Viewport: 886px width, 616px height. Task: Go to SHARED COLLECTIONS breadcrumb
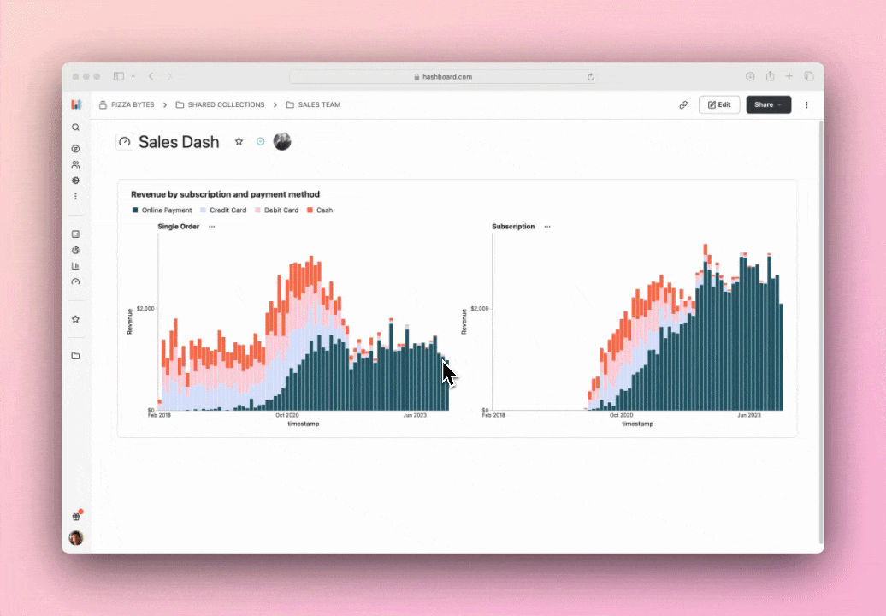click(221, 104)
